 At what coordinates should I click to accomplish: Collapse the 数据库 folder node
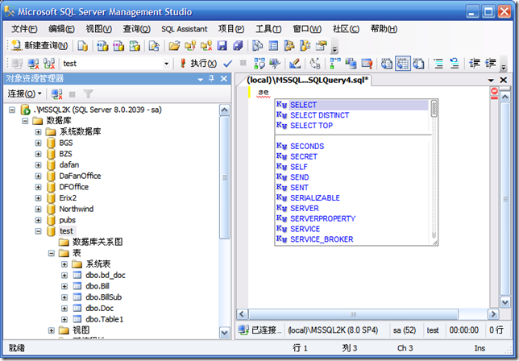click(25, 121)
